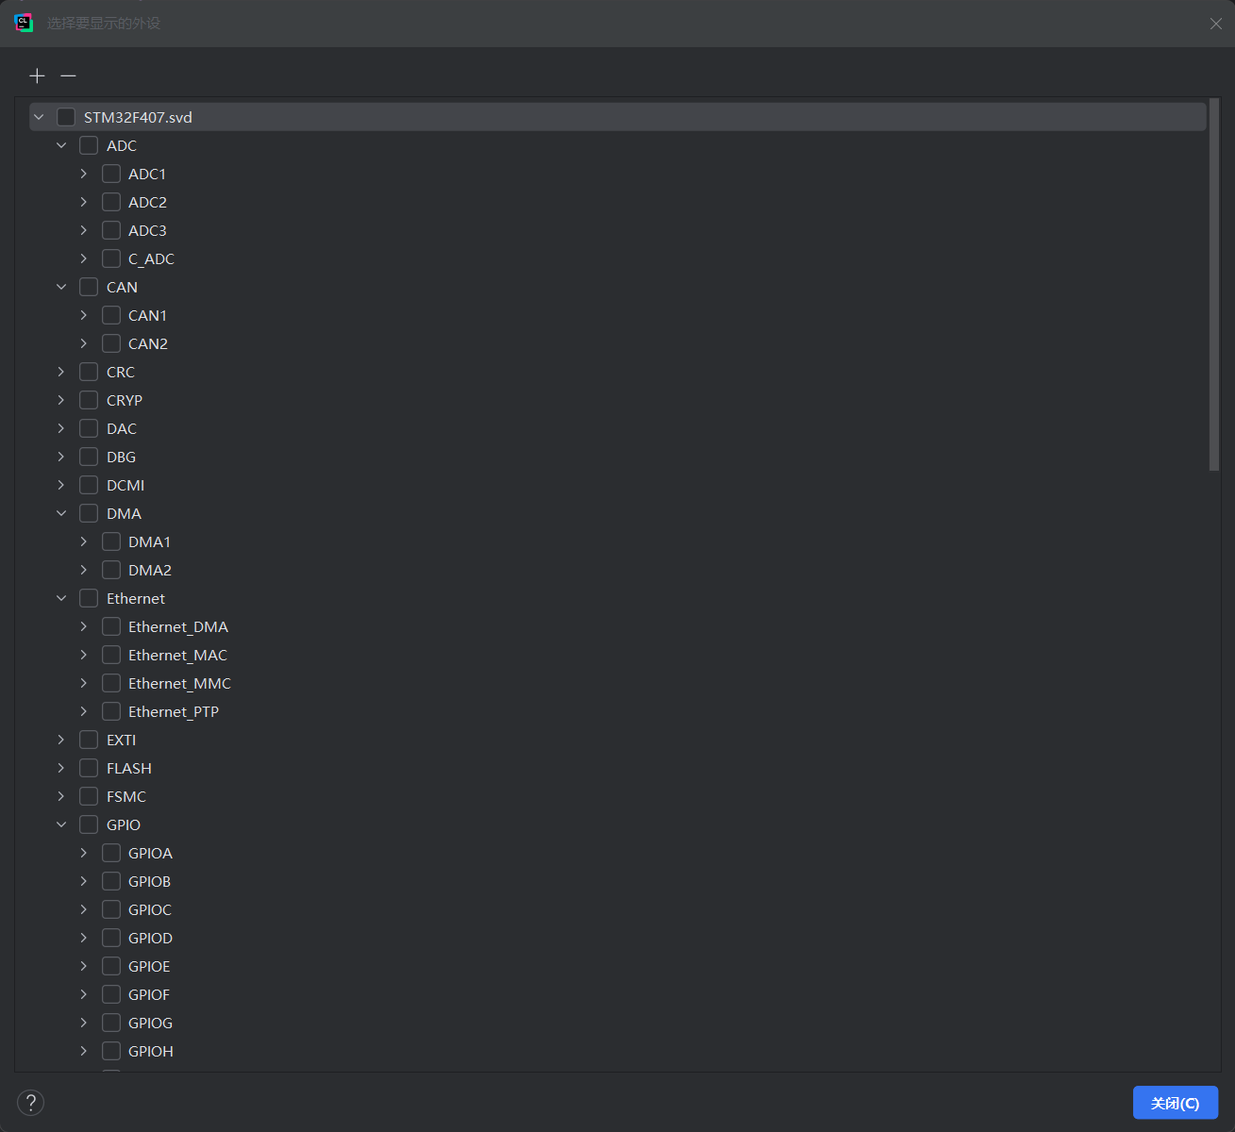The height and width of the screenshot is (1132, 1235).
Task: Collapse the Ethernet group chevron
Action: 61,598
